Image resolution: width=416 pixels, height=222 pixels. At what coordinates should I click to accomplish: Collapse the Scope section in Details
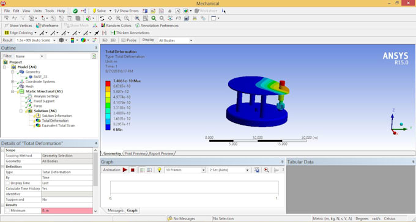(3, 150)
